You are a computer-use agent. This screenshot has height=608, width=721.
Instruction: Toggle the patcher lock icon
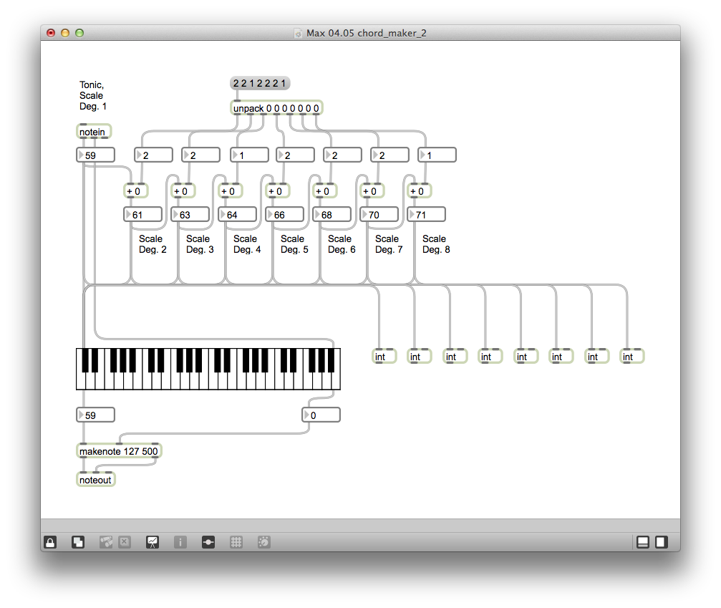tap(50, 542)
